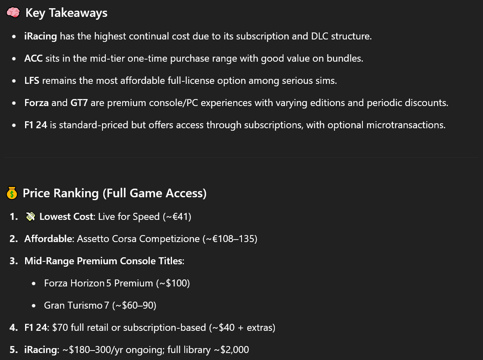Click the bold F1 24 in takeaways bullet
The height and width of the screenshot is (360, 483).
(x=36, y=125)
